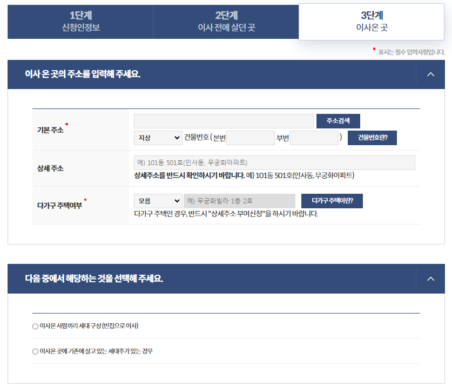Click the 부번 building number field

coord(314,138)
